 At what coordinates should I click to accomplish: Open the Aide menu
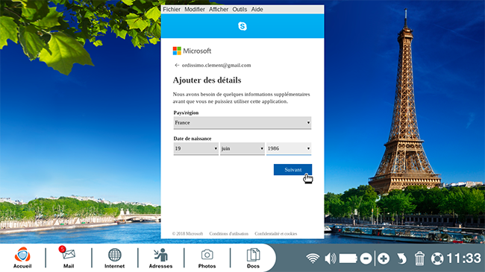click(x=257, y=9)
